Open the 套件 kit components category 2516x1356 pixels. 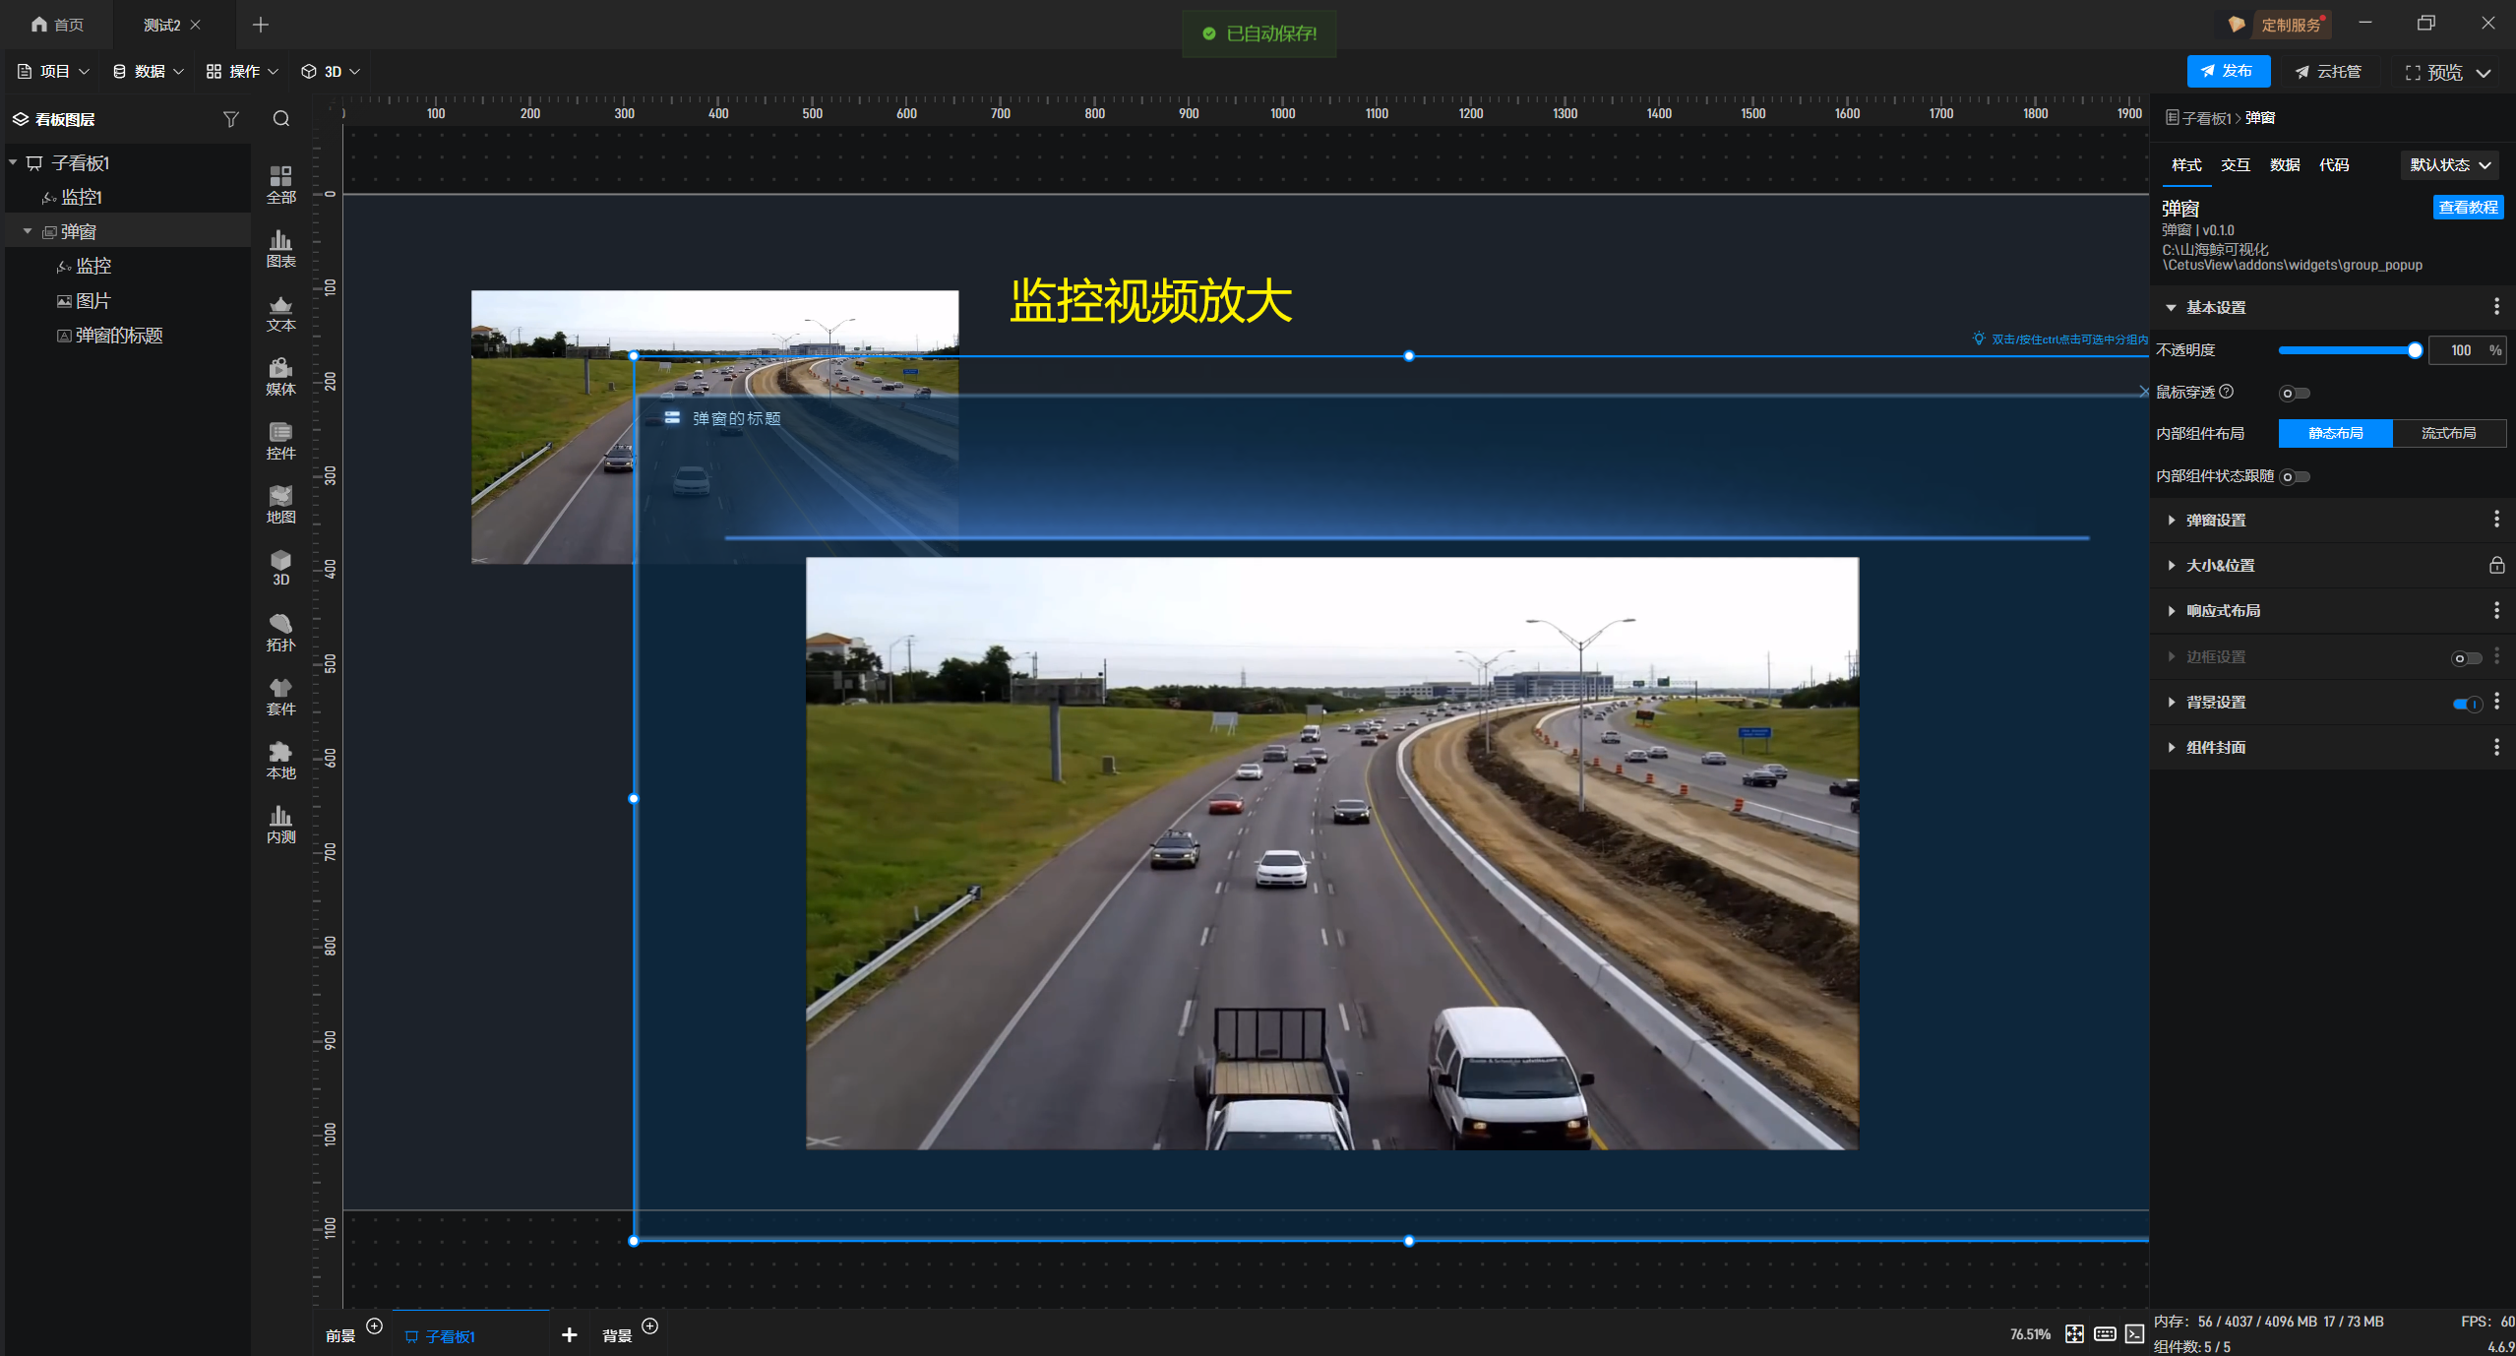coord(280,696)
